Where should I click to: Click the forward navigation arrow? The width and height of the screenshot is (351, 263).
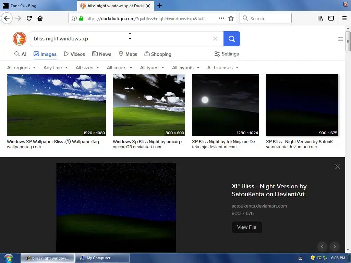tap(19, 18)
